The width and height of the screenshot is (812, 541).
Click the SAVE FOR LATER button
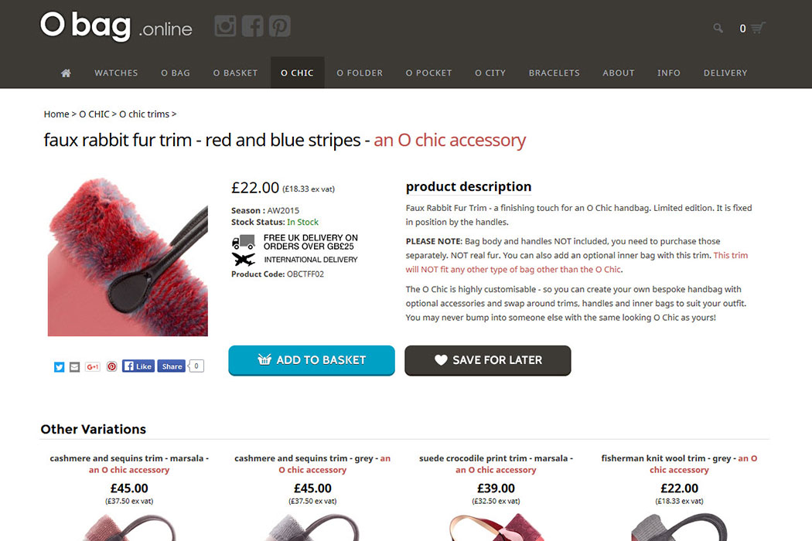coord(488,360)
